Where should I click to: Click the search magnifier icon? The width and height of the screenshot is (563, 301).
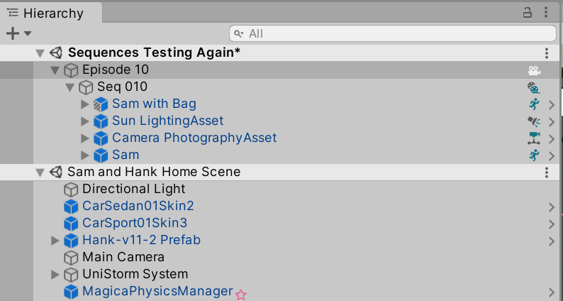pyautogui.click(x=239, y=34)
